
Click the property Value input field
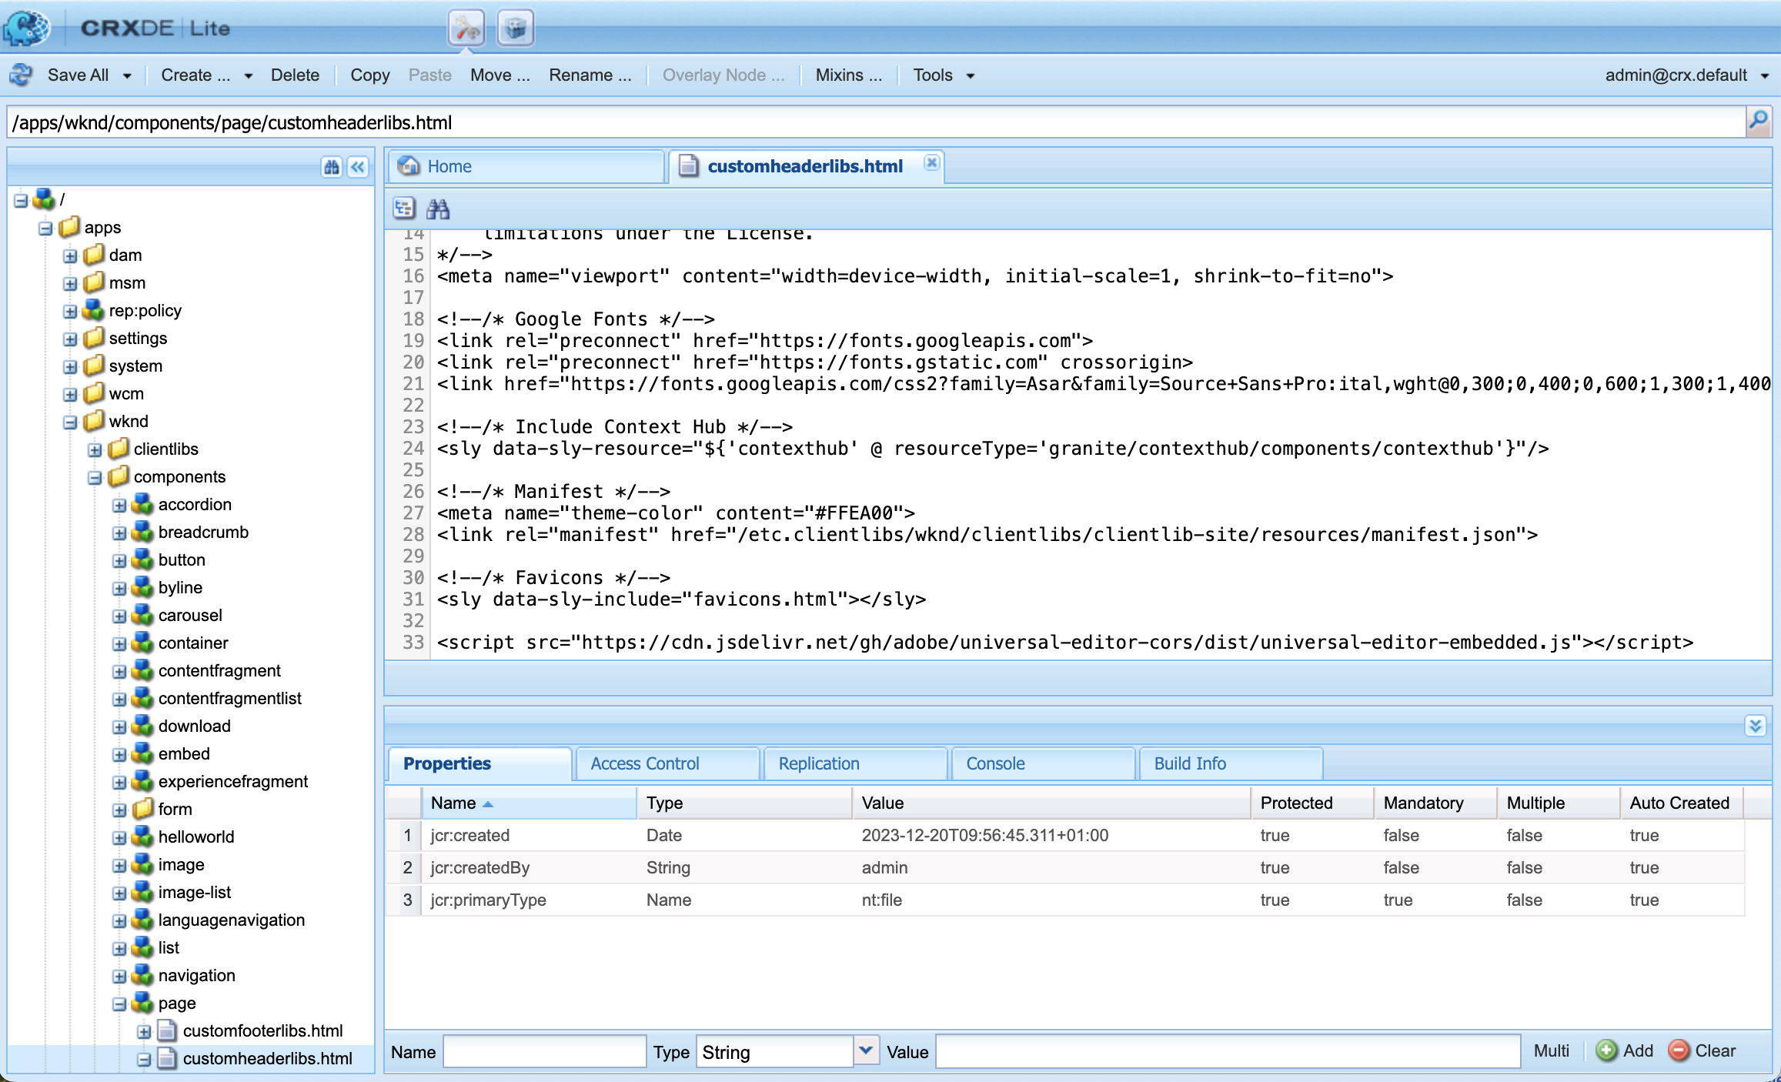1228,1051
